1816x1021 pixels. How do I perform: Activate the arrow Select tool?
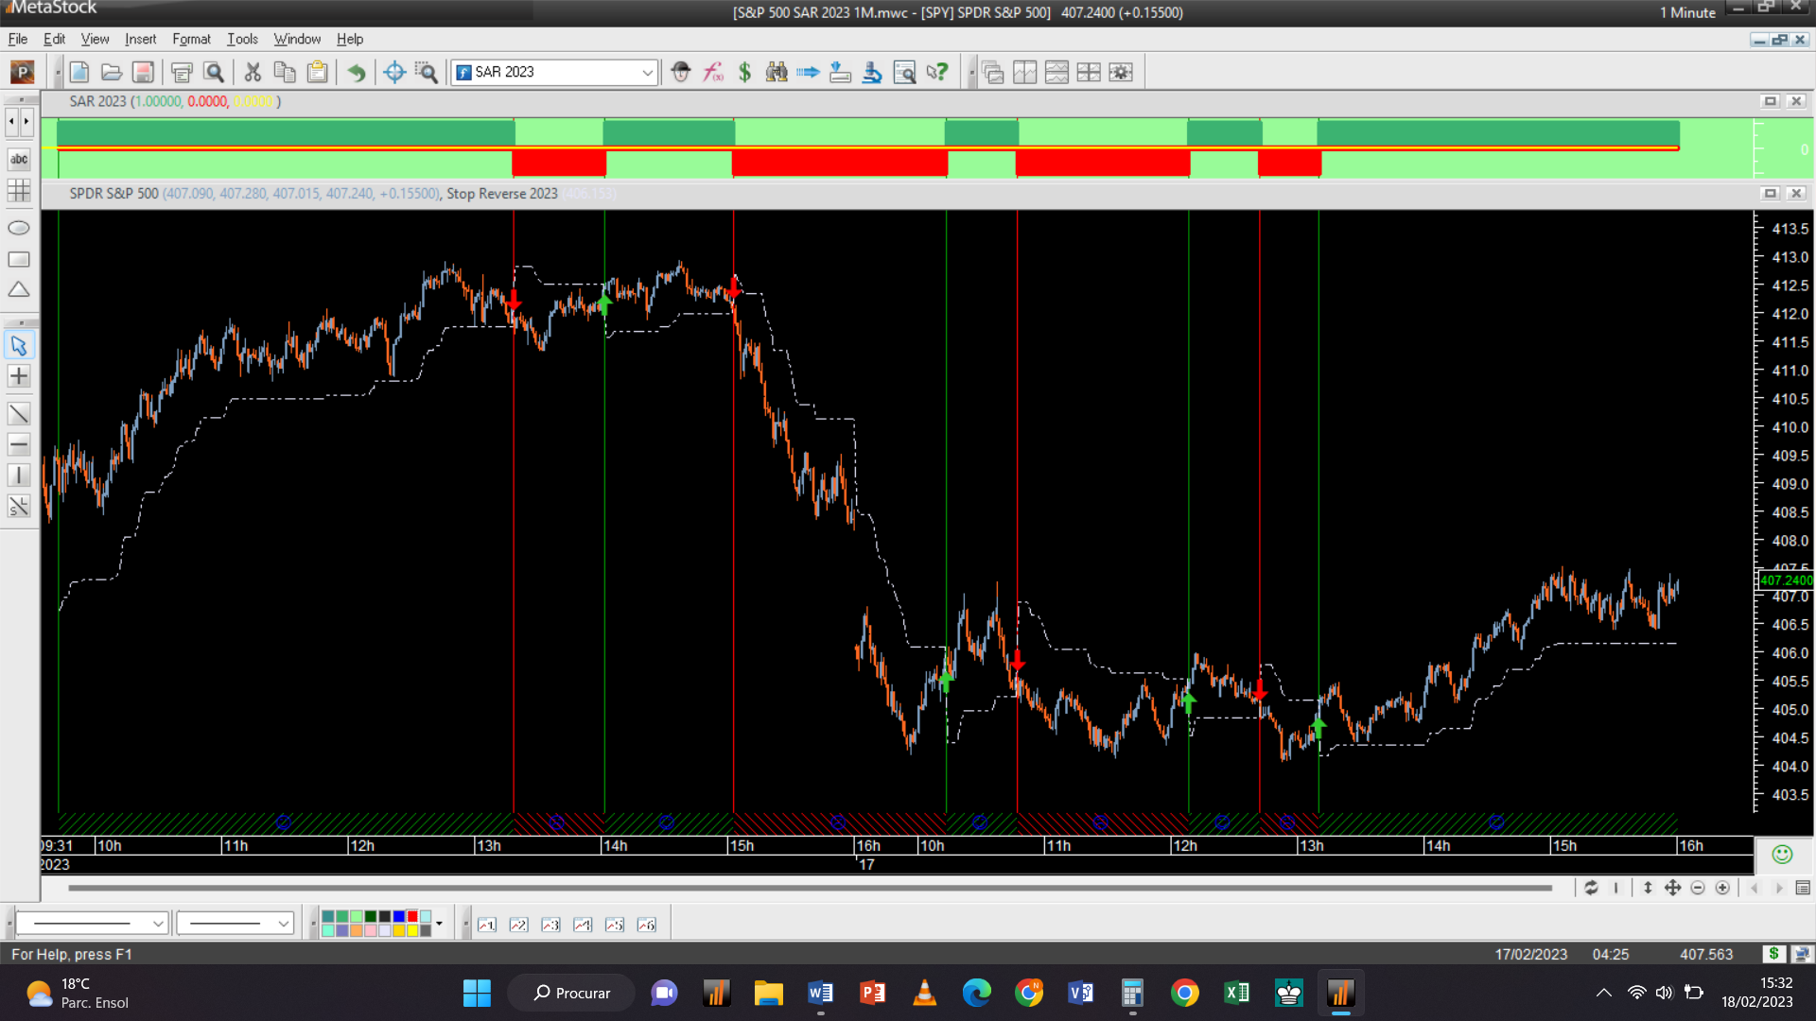click(19, 346)
